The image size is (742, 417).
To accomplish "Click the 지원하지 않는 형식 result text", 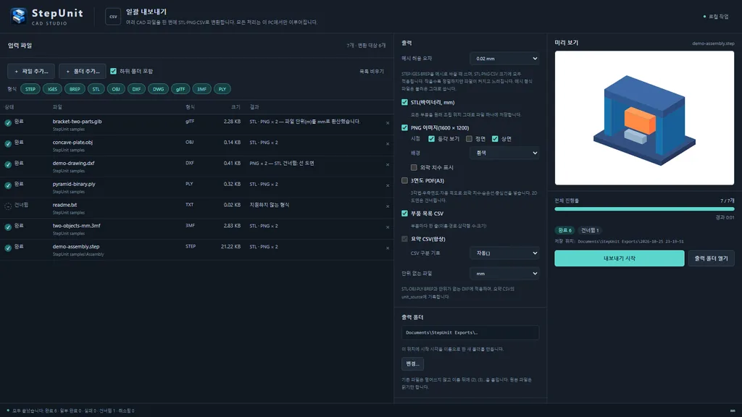I will (270, 205).
